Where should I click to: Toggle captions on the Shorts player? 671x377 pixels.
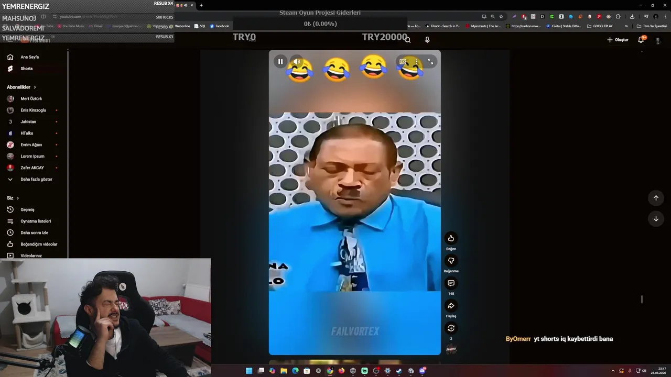coord(403,61)
